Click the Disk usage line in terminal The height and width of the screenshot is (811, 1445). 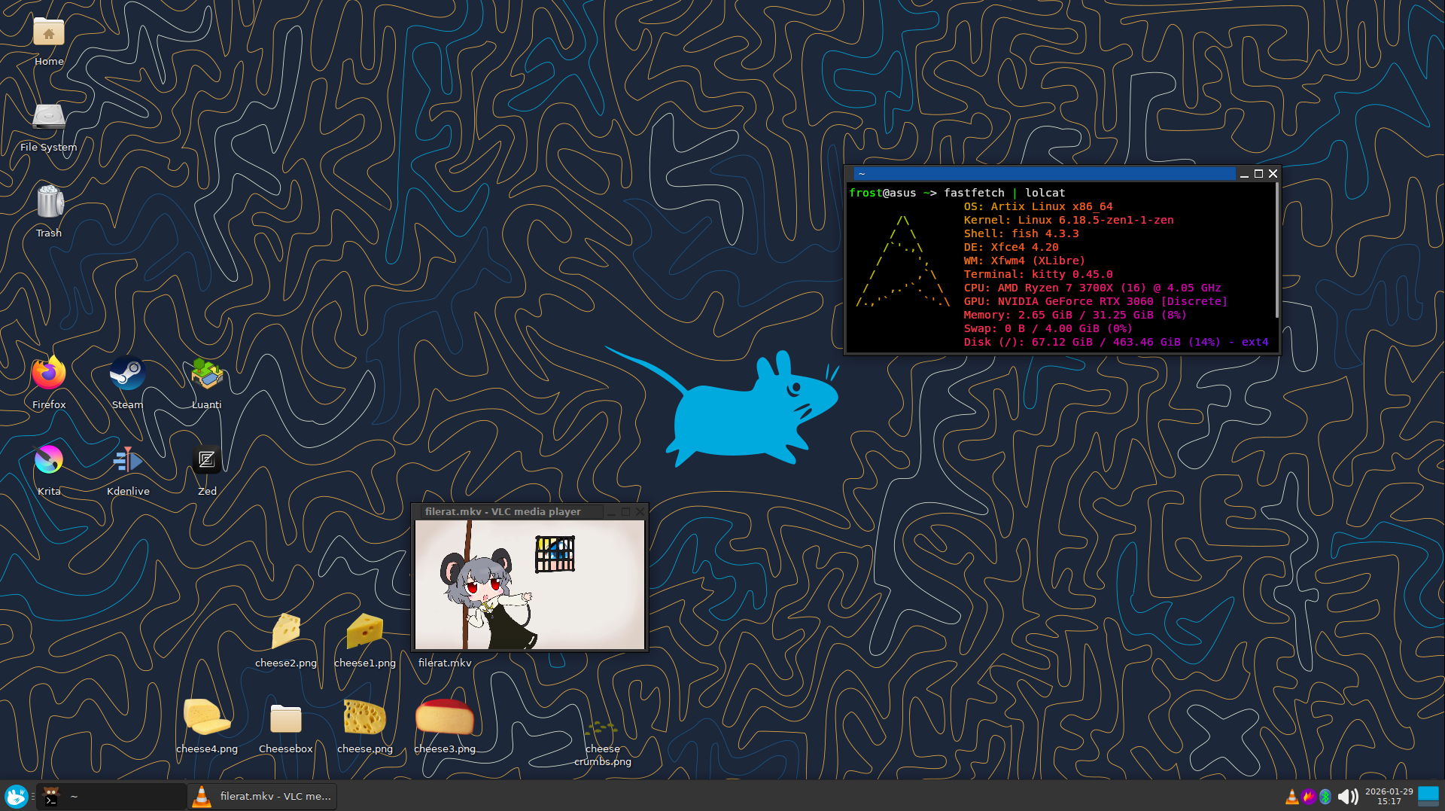coord(1116,342)
